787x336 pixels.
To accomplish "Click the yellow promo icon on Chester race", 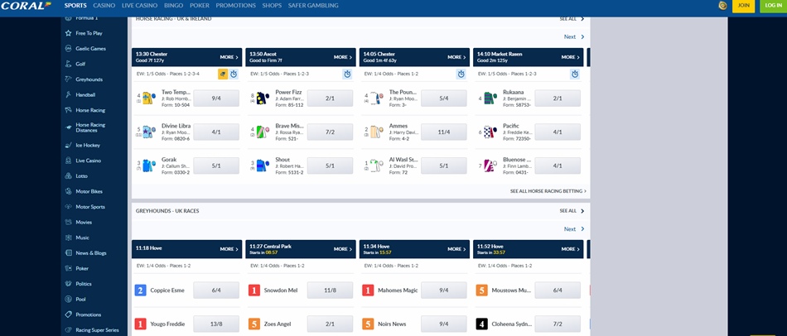I will (x=222, y=74).
